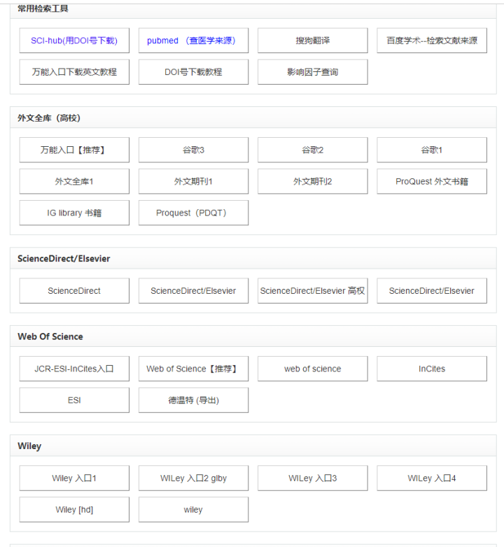The height and width of the screenshot is (547, 504).
Task: Open IG library 书籍 button
Action: click(x=74, y=213)
